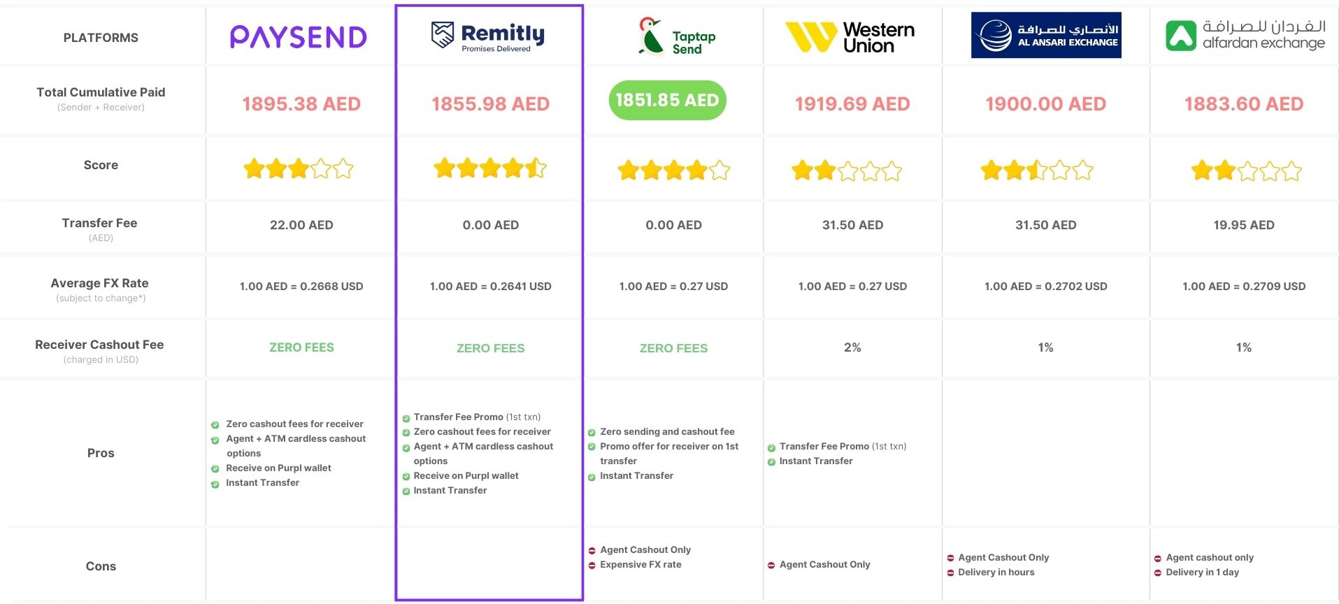Click the green 1851.85 AED badge

(668, 101)
